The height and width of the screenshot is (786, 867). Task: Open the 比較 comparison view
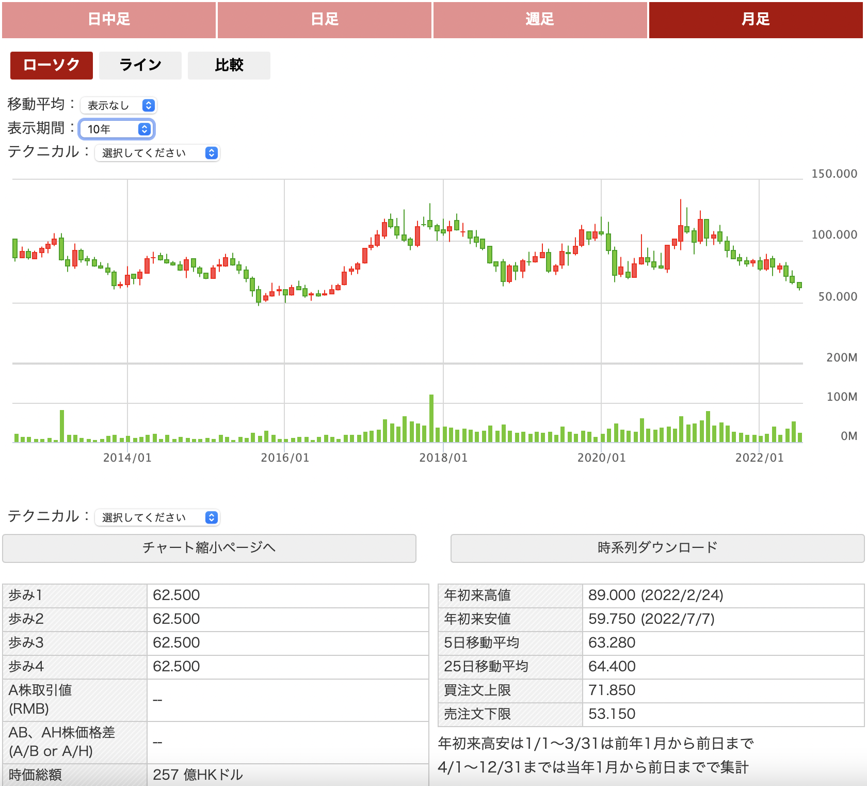[x=229, y=65]
